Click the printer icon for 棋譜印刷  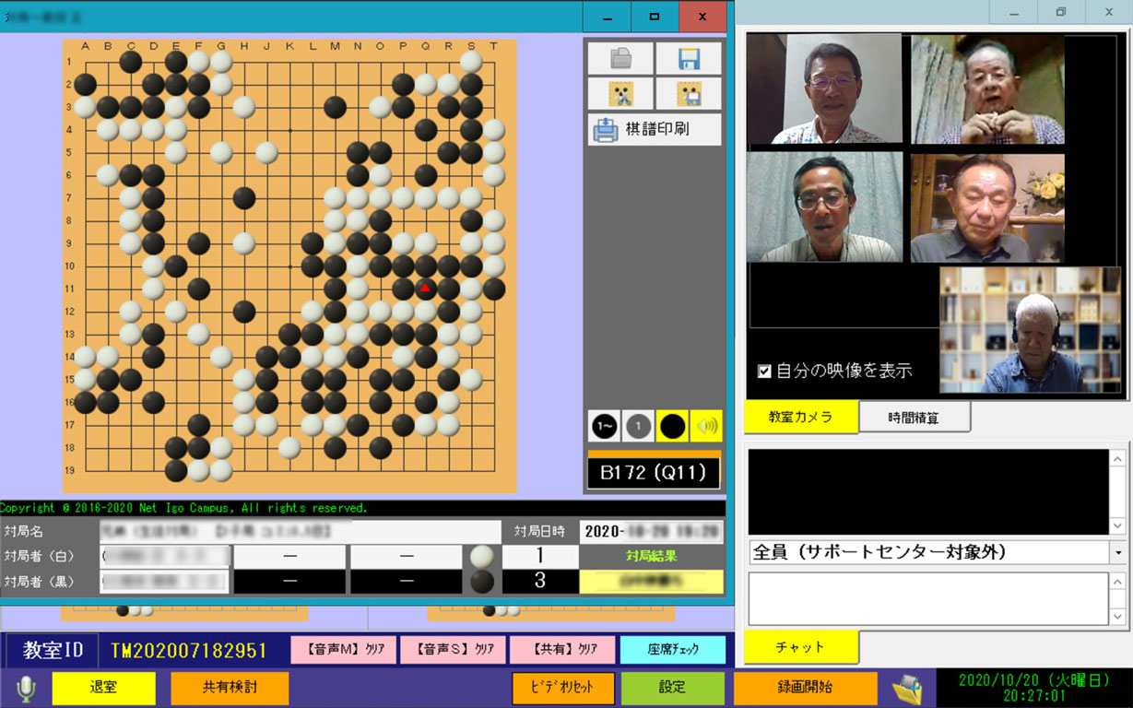[x=605, y=130]
